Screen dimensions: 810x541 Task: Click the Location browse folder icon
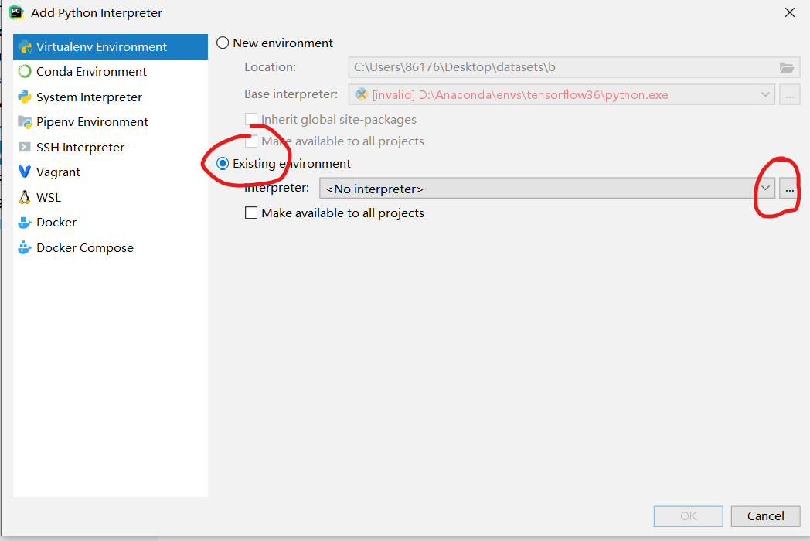pos(786,68)
